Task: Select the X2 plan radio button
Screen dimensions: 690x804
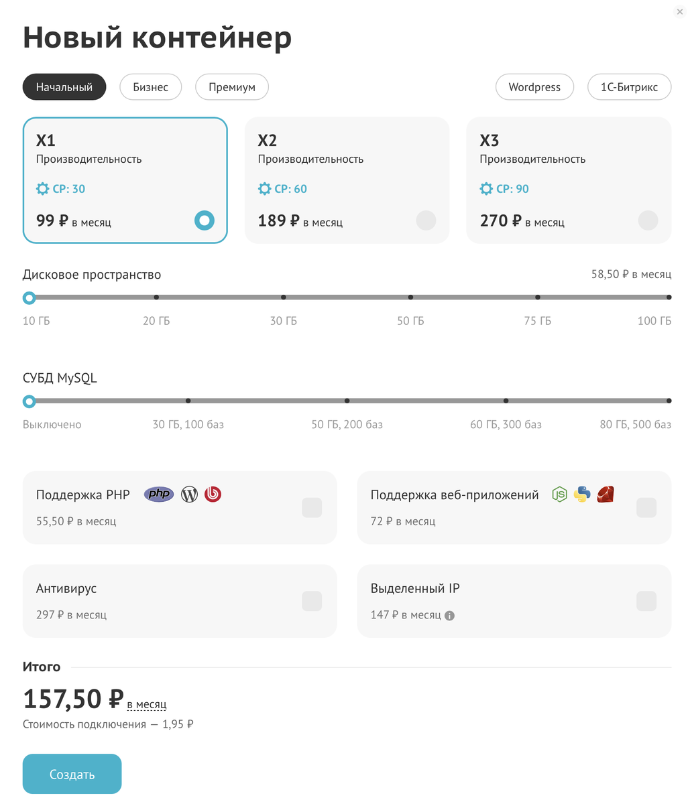Action: click(x=426, y=220)
